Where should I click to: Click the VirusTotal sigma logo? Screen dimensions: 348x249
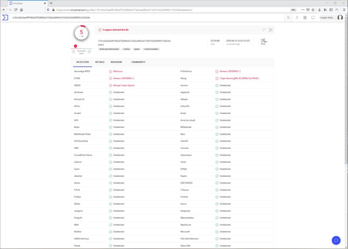pyautogui.click(x=5, y=18)
